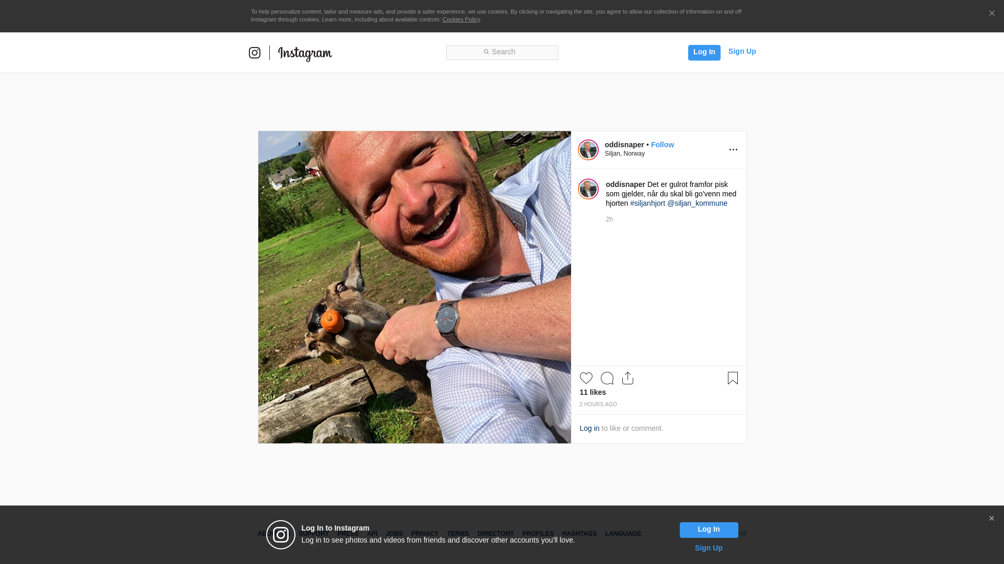Open the Cookies Policy link
This screenshot has width=1004, height=564.
point(461,19)
